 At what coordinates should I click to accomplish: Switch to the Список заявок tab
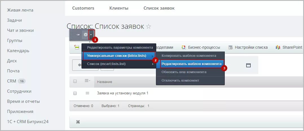(159, 8)
